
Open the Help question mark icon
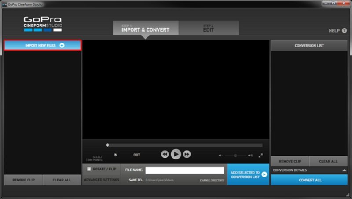[345, 30]
